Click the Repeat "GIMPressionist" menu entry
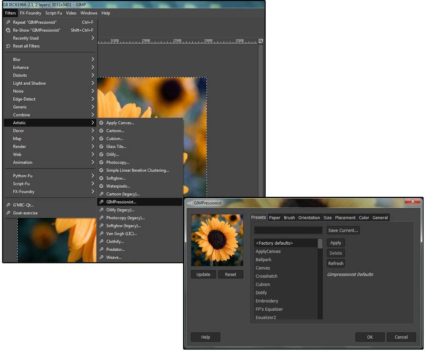 point(50,22)
